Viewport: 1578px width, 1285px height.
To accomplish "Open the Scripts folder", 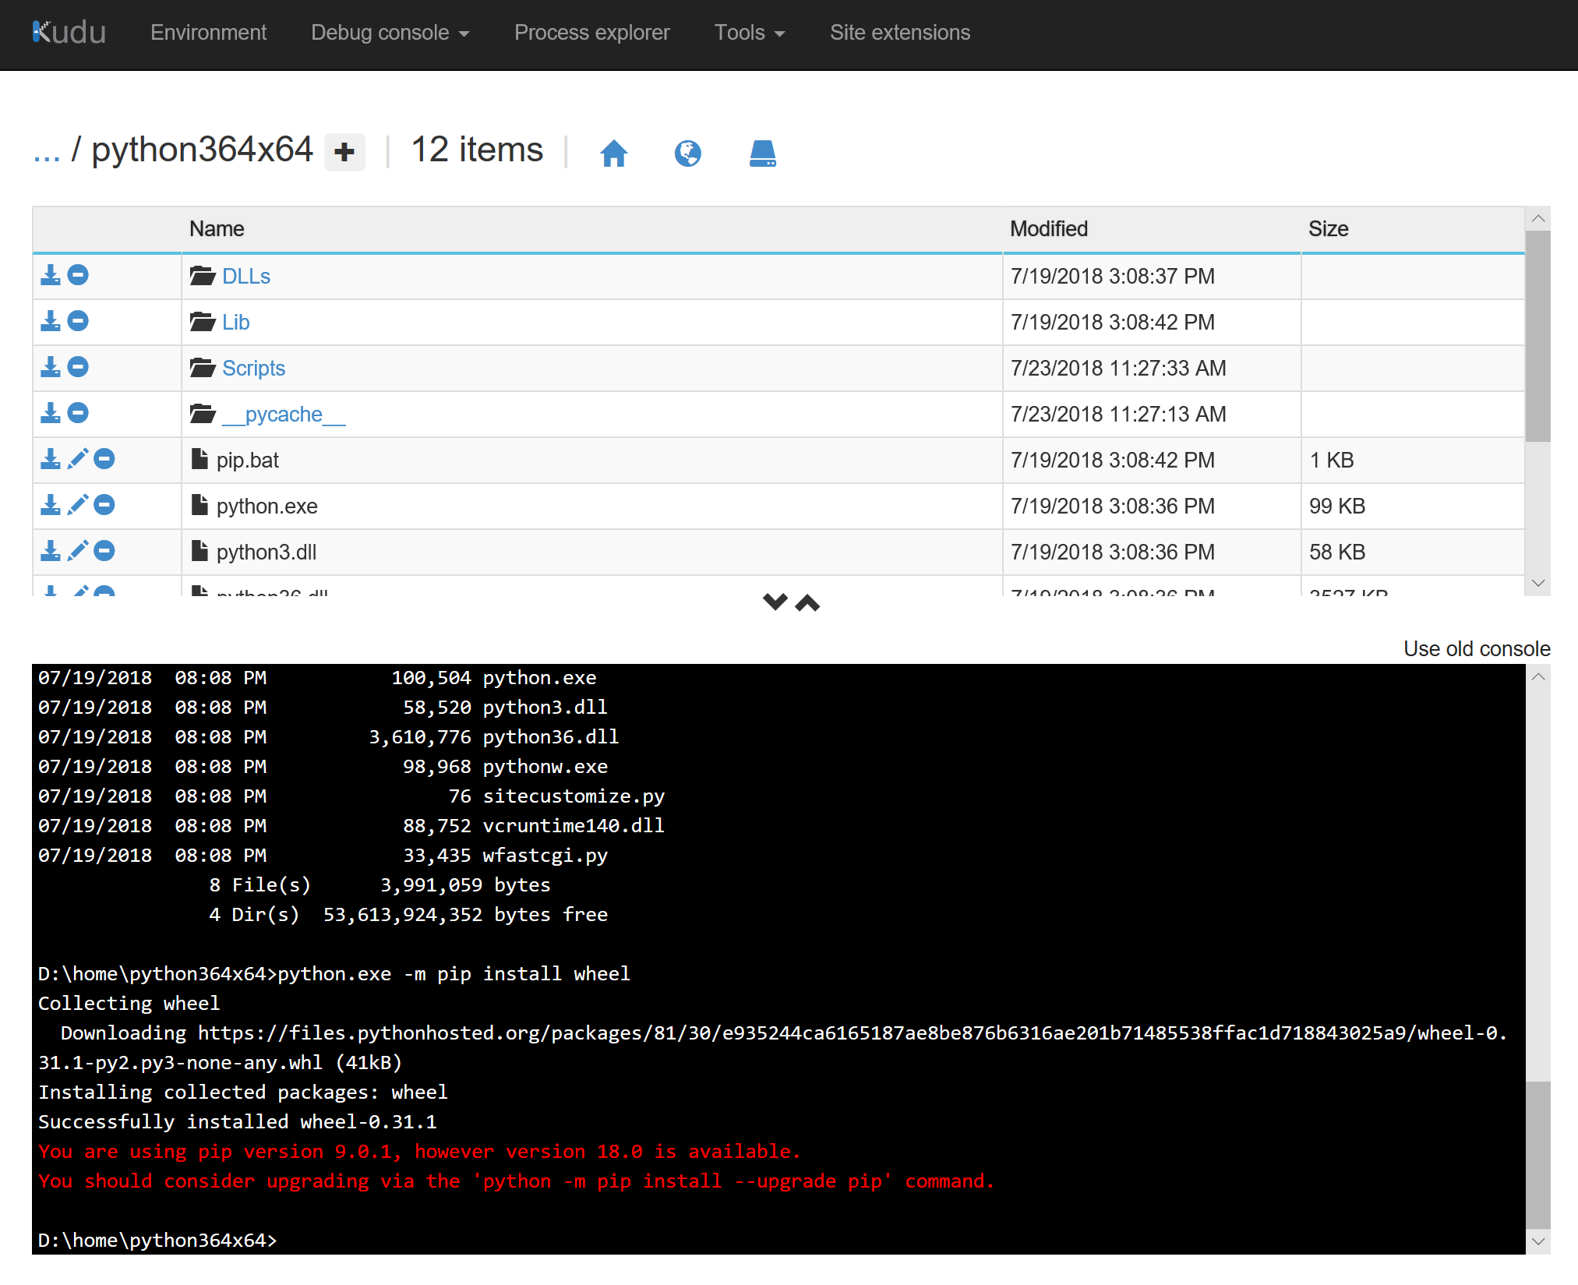I will tap(253, 367).
